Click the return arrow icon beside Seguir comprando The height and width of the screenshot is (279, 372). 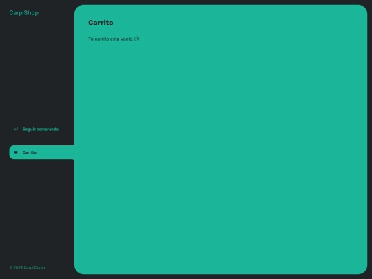pyautogui.click(x=16, y=129)
